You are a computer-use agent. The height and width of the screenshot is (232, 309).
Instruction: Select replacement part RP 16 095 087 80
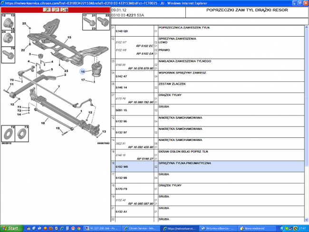pyautogui.click(x=141, y=204)
